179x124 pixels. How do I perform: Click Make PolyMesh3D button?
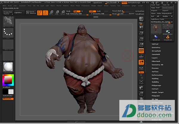click(x=165, y=13)
